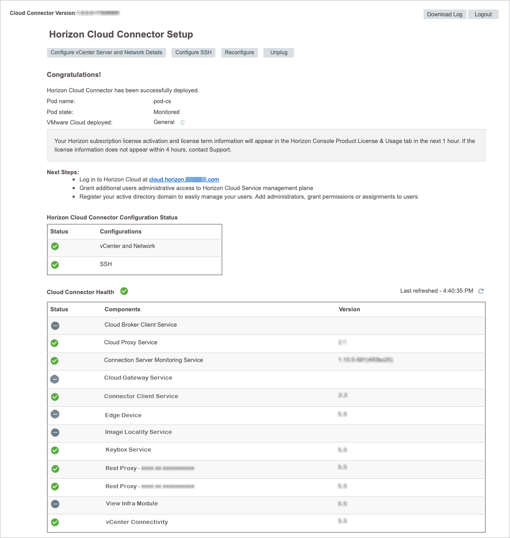The width and height of the screenshot is (510, 538).
Task: Select the Image Locality Service text
Action: point(138,432)
